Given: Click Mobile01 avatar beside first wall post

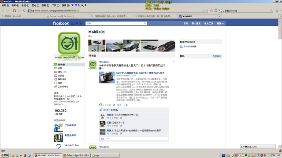Looking at the screenshot, I should pos(93,65).
